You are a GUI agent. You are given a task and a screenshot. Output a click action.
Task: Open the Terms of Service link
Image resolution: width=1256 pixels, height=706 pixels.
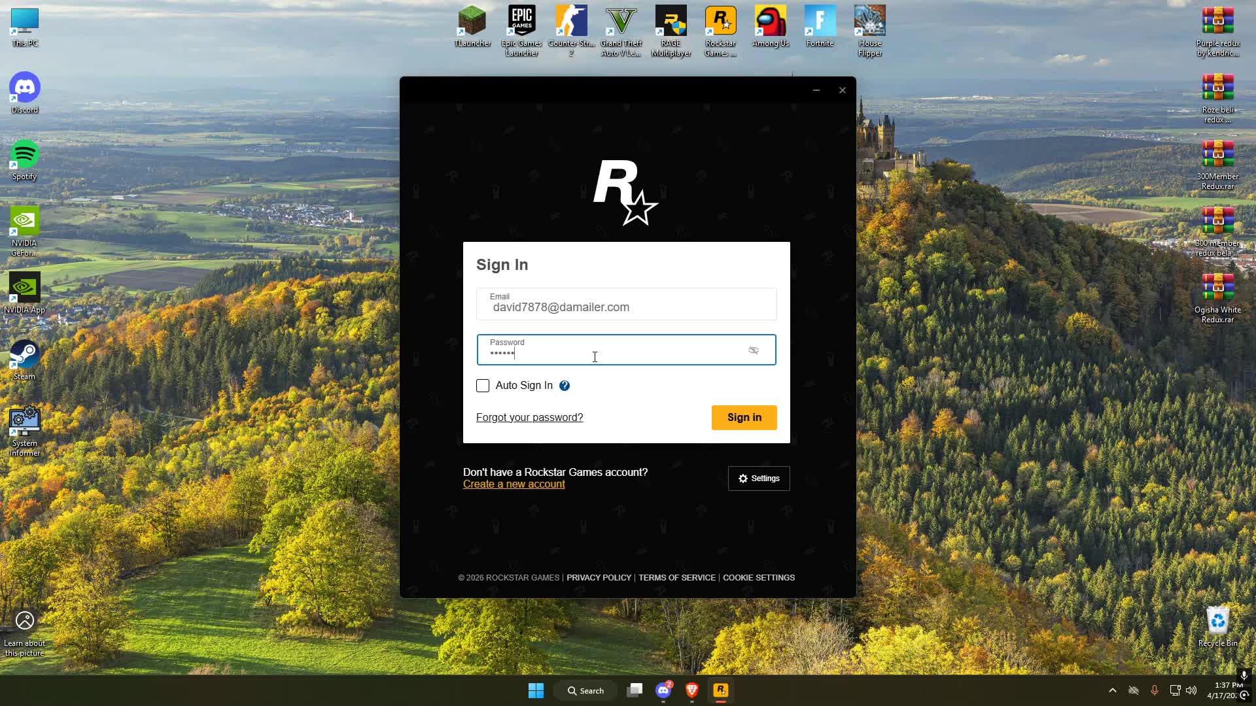point(676,578)
